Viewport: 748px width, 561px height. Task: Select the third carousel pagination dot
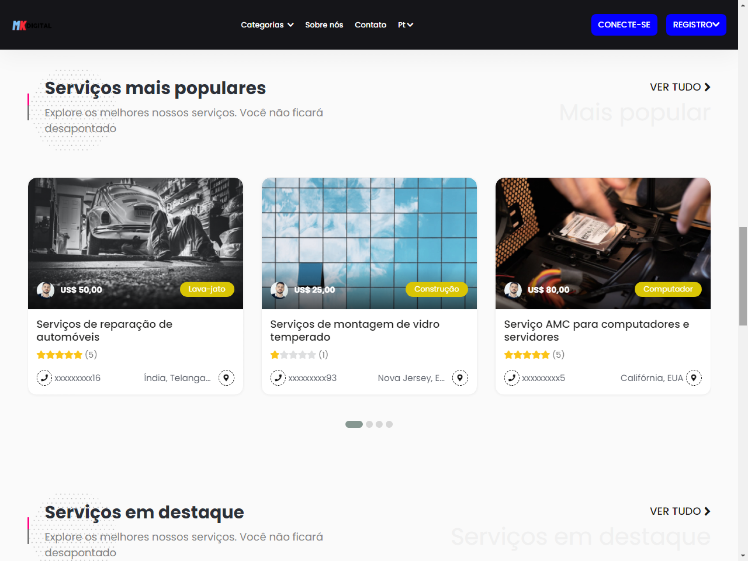tap(379, 424)
